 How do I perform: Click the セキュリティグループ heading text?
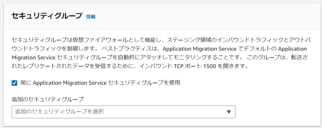coord(47,16)
